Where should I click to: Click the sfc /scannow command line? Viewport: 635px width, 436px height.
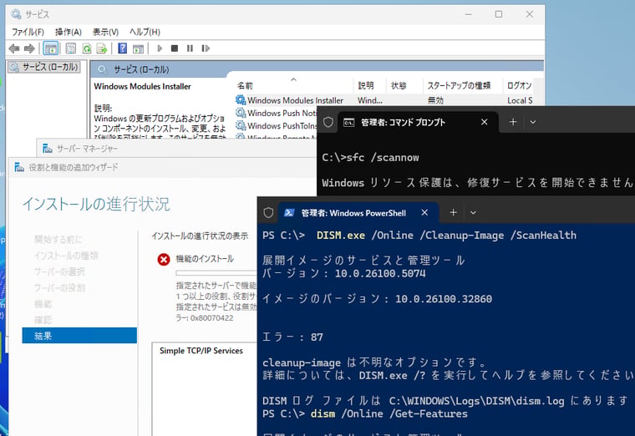click(370, 158)
